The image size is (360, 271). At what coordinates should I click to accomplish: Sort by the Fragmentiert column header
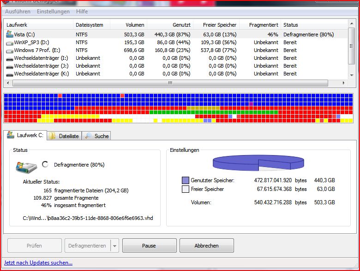(260, 25)
